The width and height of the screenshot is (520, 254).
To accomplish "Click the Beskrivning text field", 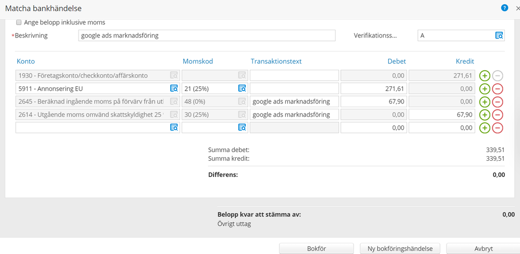I will point(207,35).
